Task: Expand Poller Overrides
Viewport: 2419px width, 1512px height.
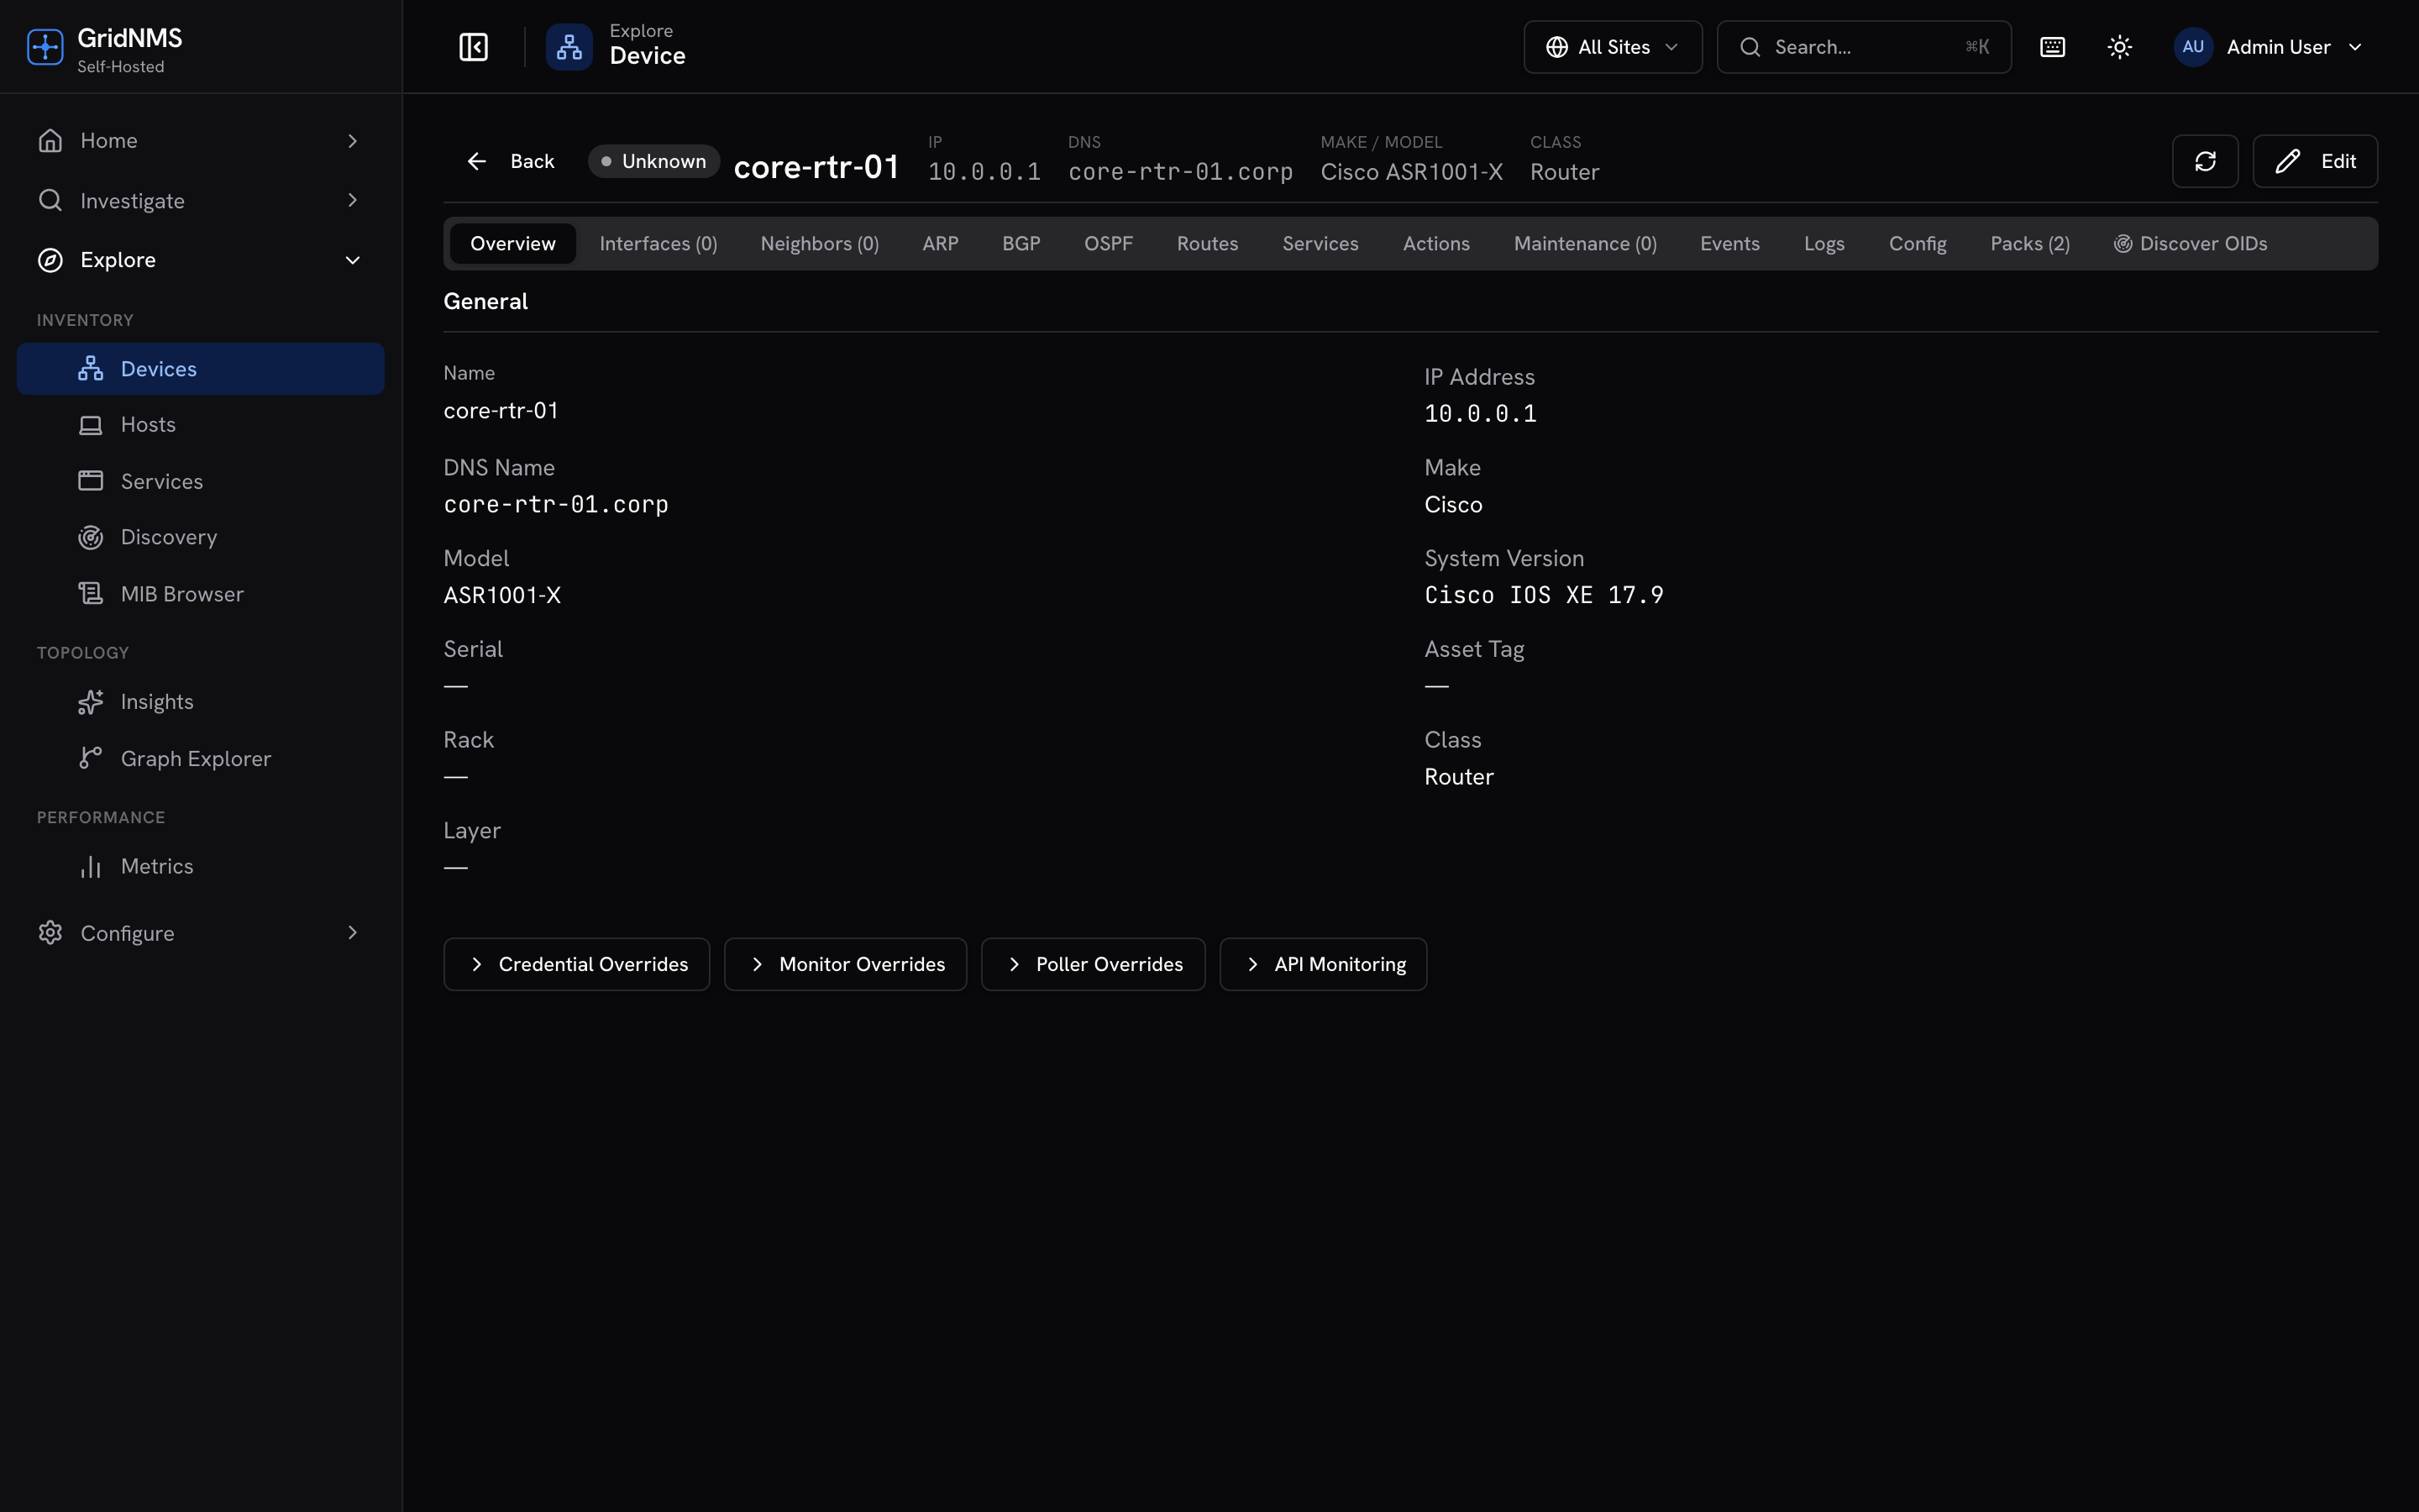Action: [1093, 964]
